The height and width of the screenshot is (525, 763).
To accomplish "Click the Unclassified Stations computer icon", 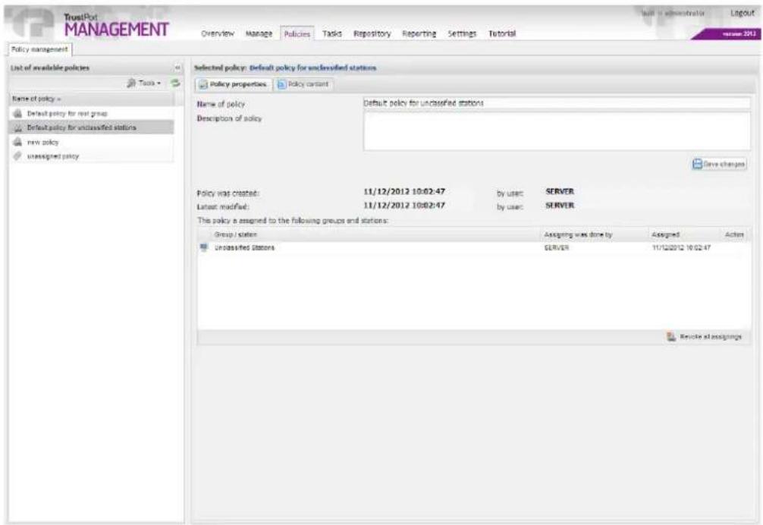I will [x=204, y=247].
